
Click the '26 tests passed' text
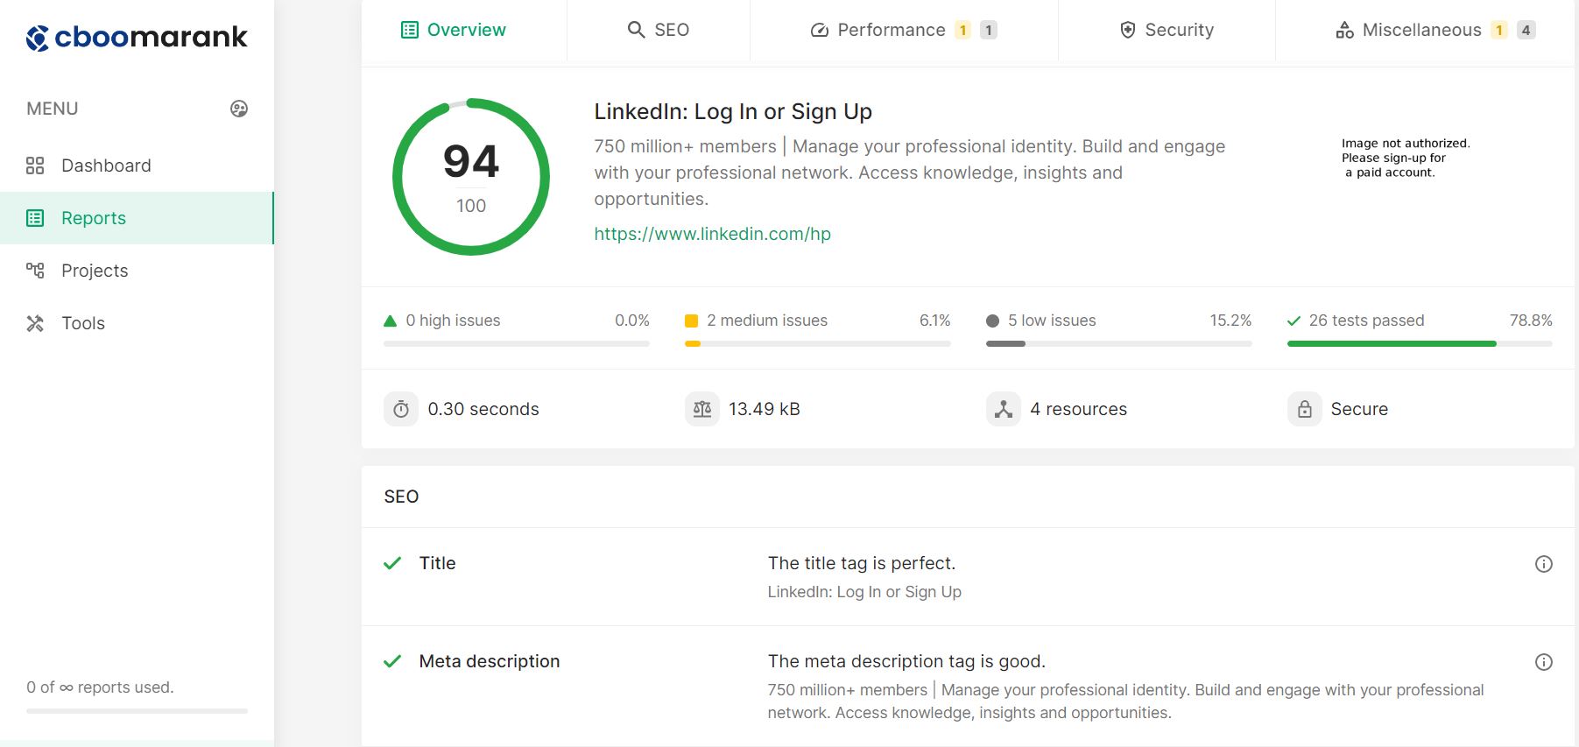(1366, 321)
